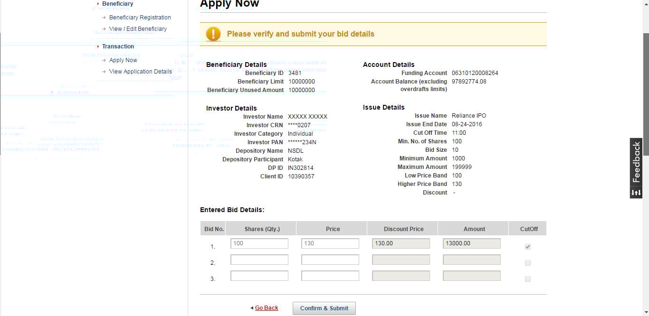
Task: Click Price field for bid 3
Action: [x=330, y=276]
